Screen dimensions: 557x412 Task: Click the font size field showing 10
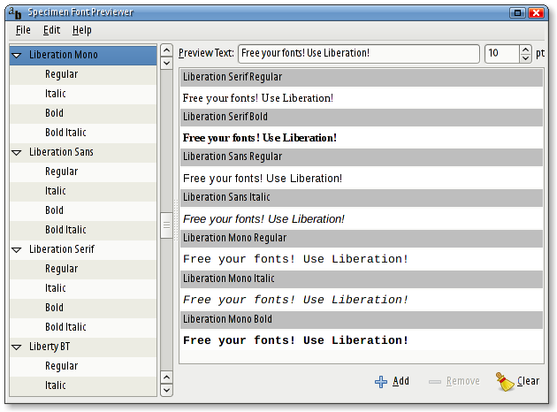[502, 54]
